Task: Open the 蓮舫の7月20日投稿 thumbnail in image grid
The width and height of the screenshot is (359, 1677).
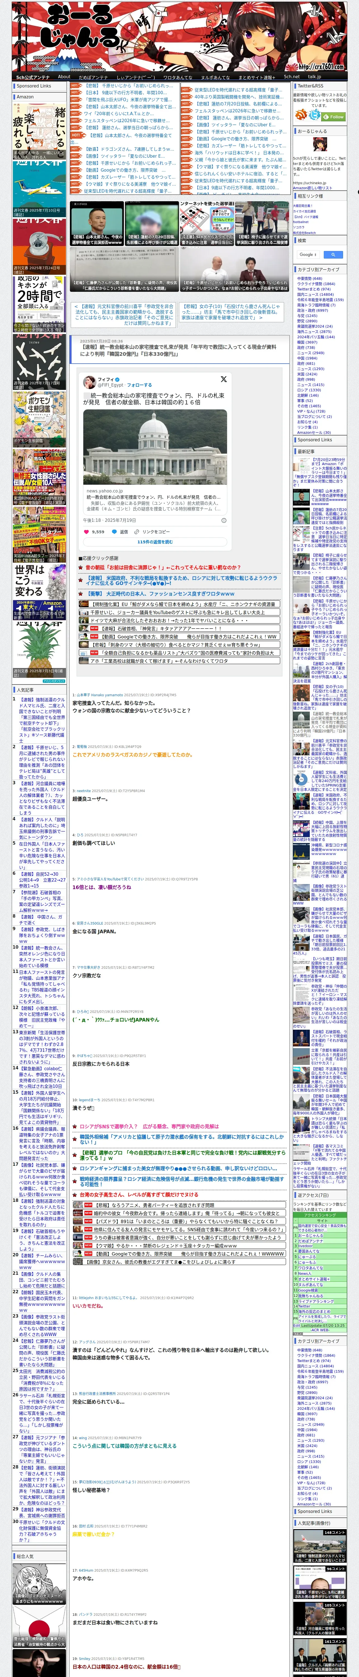Action: [x=152, y=223]
